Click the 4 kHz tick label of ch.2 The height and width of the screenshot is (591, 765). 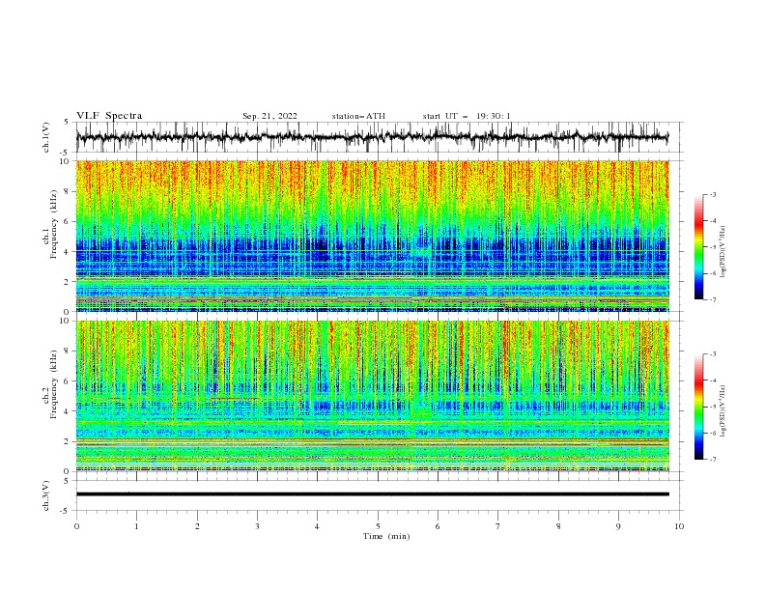point(68,411)
